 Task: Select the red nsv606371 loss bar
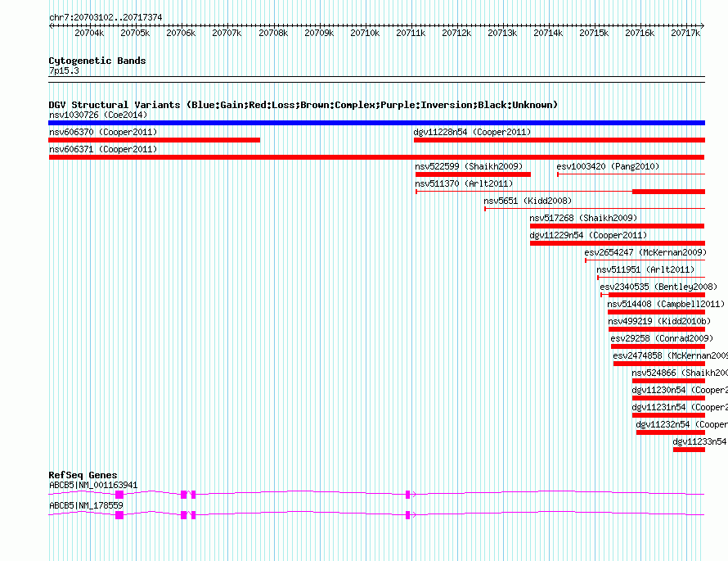[x=376, y=157]
